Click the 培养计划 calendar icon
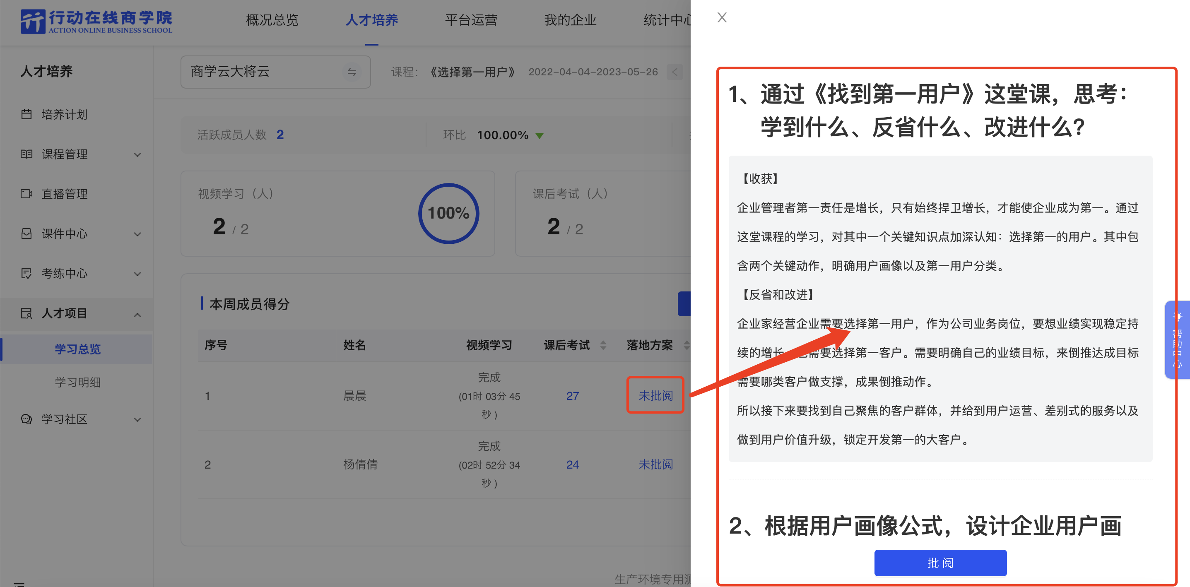The width and height of the screenshot is (1190, 587). [26, 114]
